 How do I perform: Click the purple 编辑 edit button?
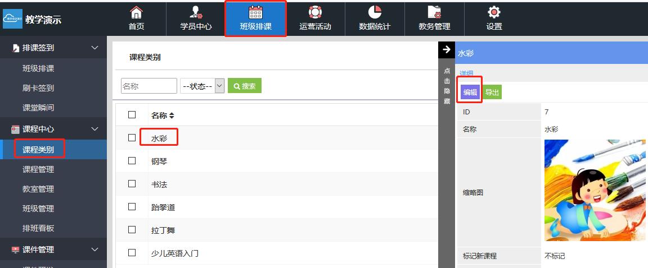pos(470,93)
